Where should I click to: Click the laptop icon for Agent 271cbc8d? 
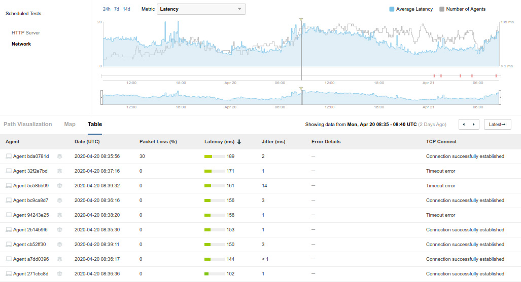click(x=9, y=274)
